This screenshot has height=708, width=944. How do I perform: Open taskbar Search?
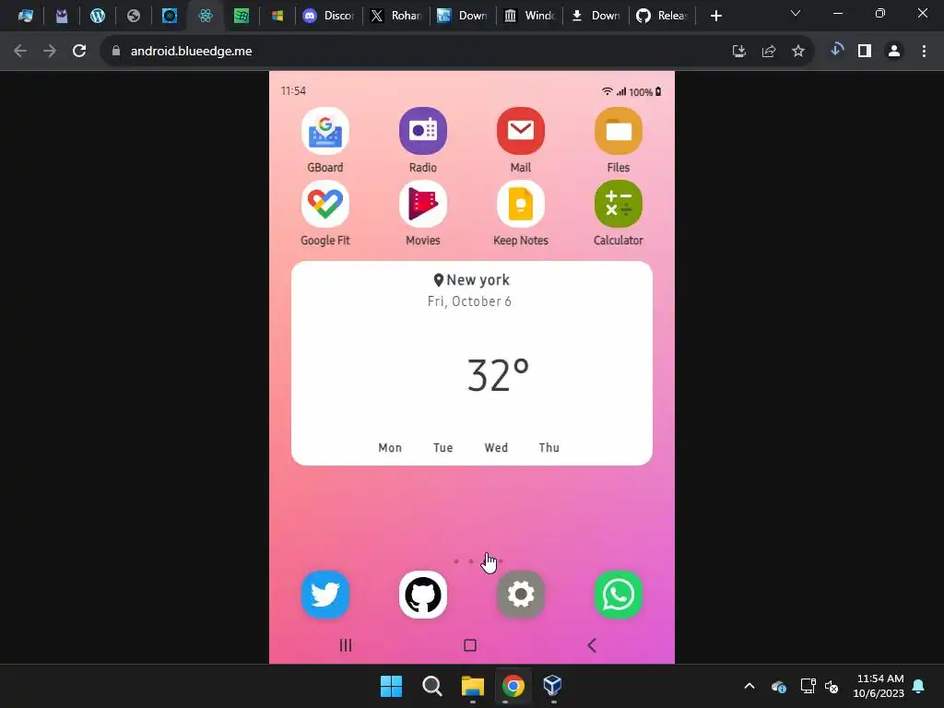point(431,686)
